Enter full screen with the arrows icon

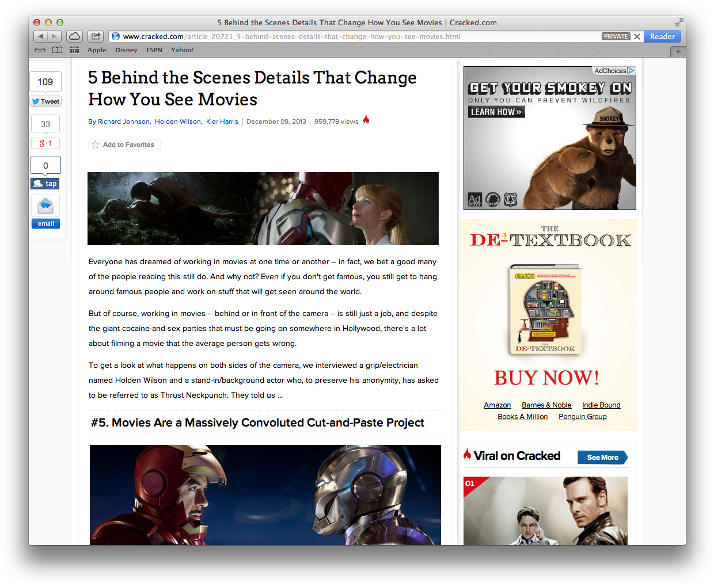pos(679,22)
